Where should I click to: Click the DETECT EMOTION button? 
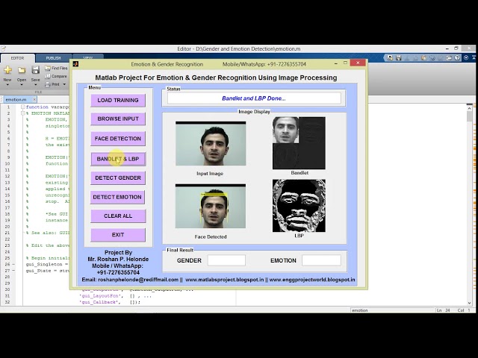[x=117, y=197]
